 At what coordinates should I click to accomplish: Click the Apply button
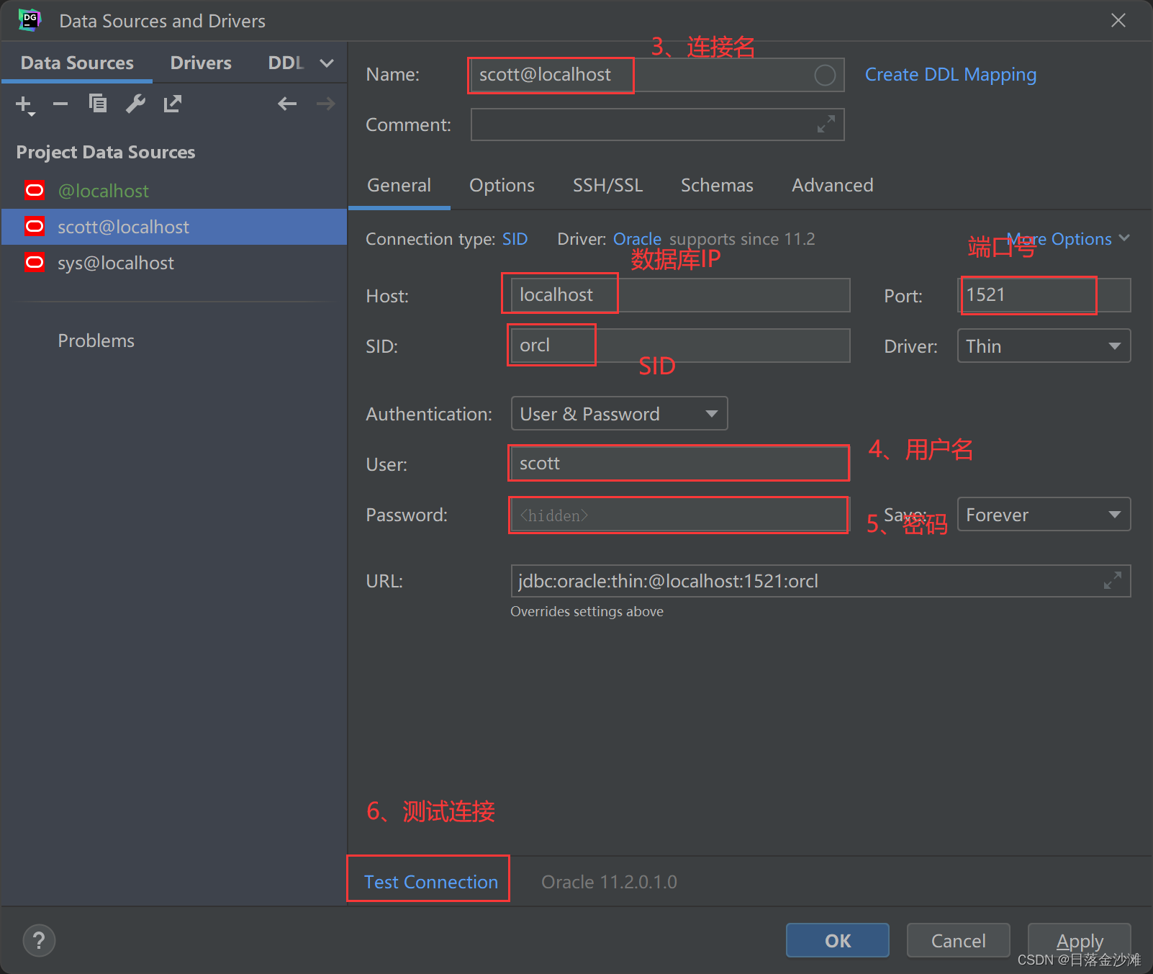(1080, 940)
